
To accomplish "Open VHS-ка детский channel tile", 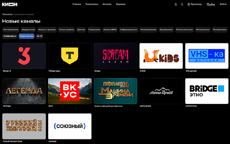I will coord(207,56).
